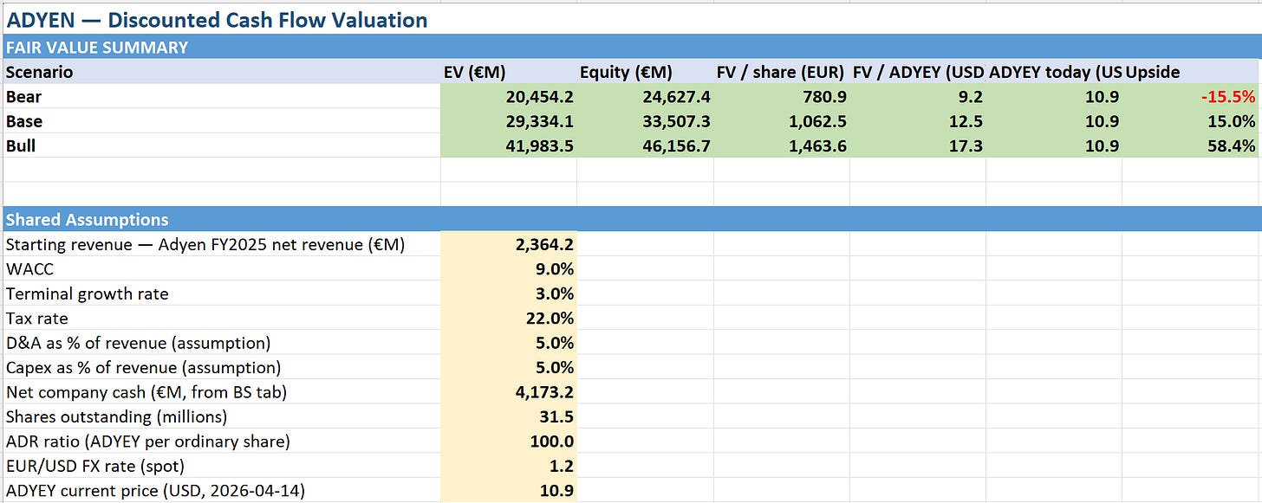This screenshot has height=503, width=1262.
Task: Select the ADR ratio value 100.0
Action: point(509,441)
